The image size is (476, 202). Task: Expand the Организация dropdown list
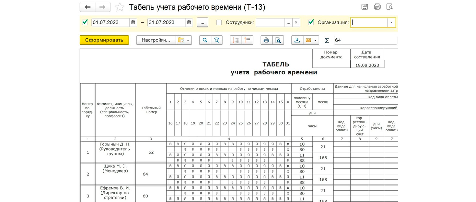tap(391, 22)
